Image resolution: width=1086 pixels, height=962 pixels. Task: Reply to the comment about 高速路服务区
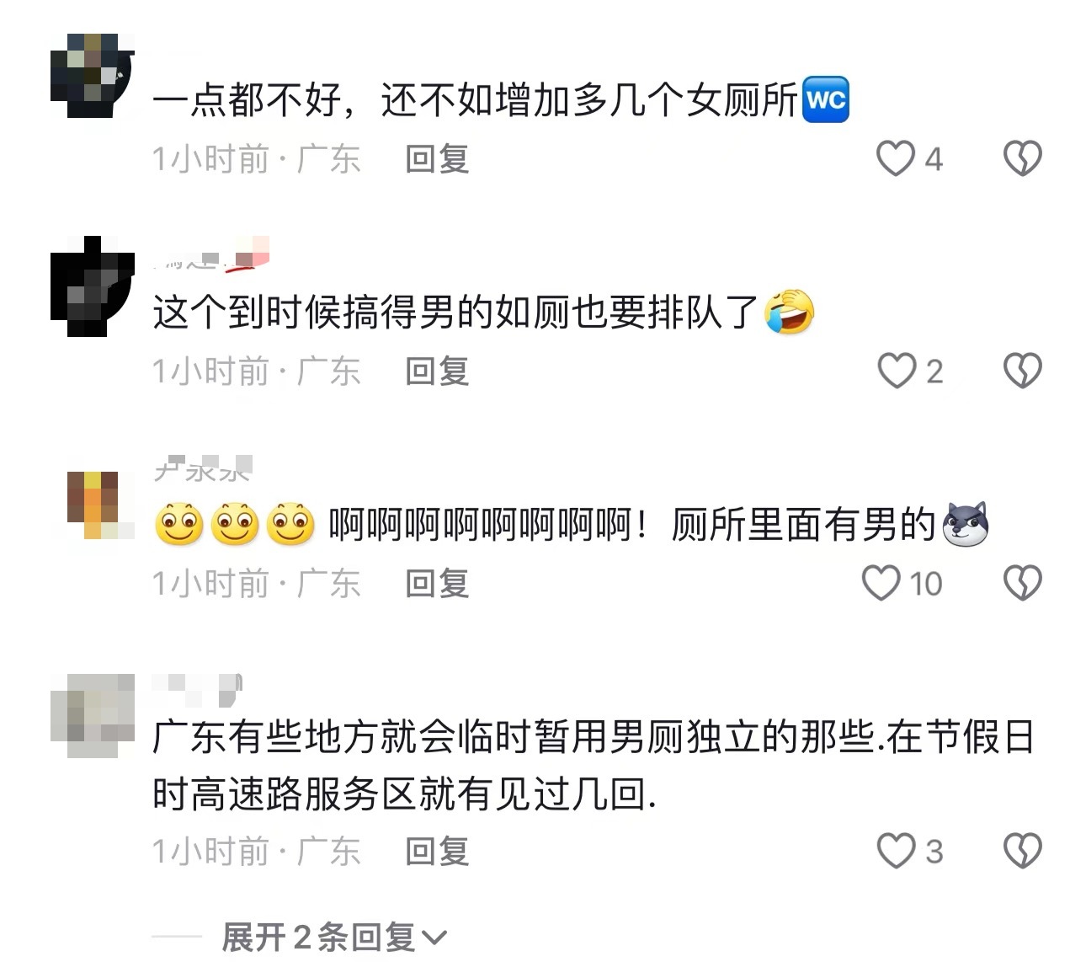(x=437, y=851)
